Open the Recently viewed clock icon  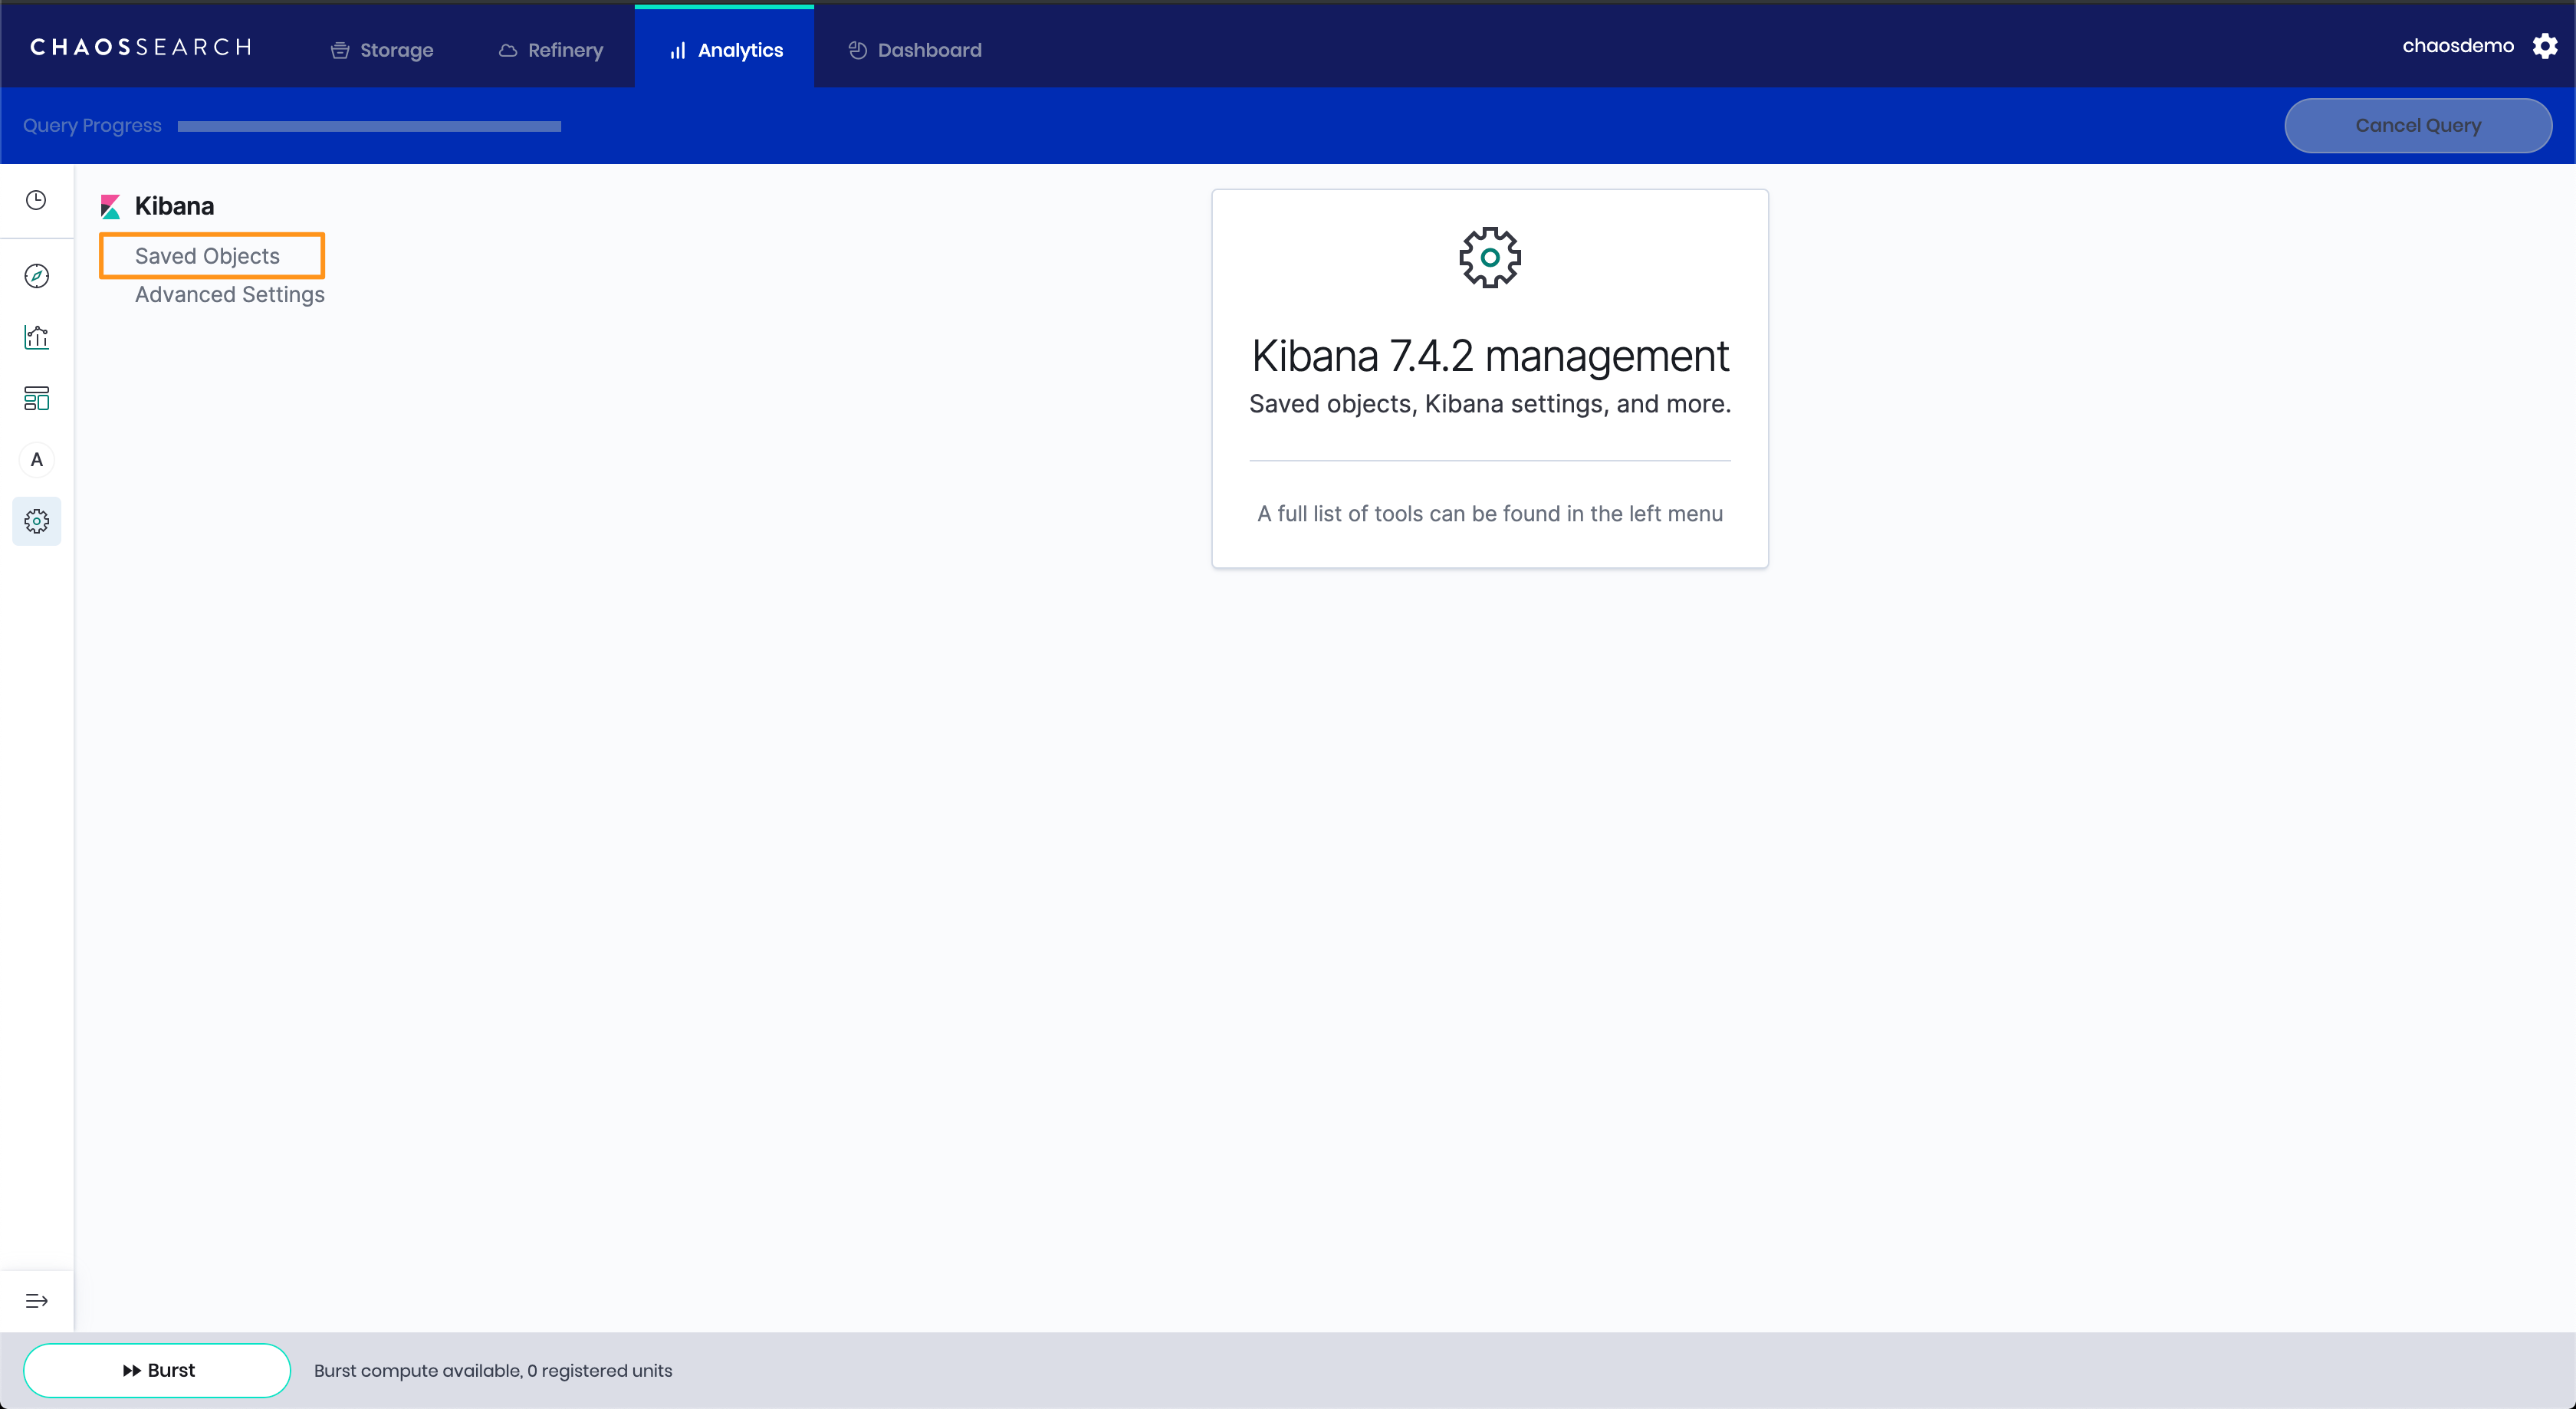(36, 200)
